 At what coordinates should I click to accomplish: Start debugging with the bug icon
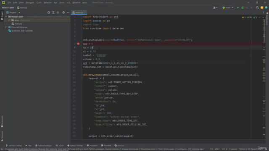point(243,8)
